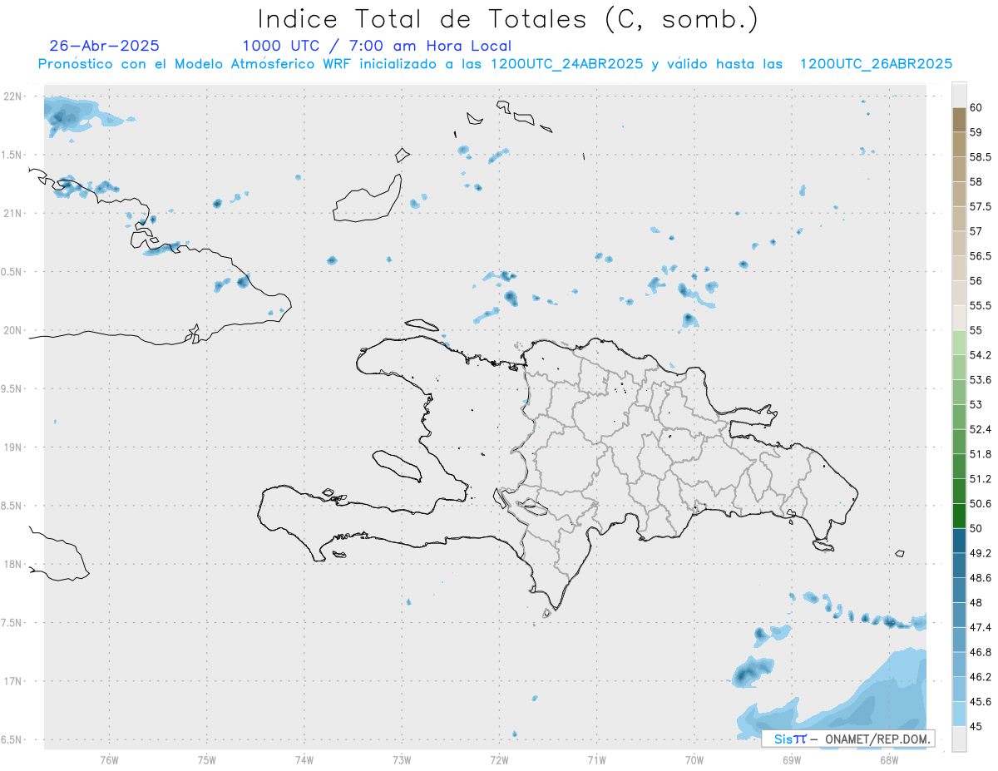This screenshot has height=771, width=998.
Task: Click the legend value '59'
Action: pyautogui.click(x=976, y=132)
